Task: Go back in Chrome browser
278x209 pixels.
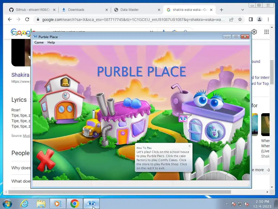Action: click(10, 19)
